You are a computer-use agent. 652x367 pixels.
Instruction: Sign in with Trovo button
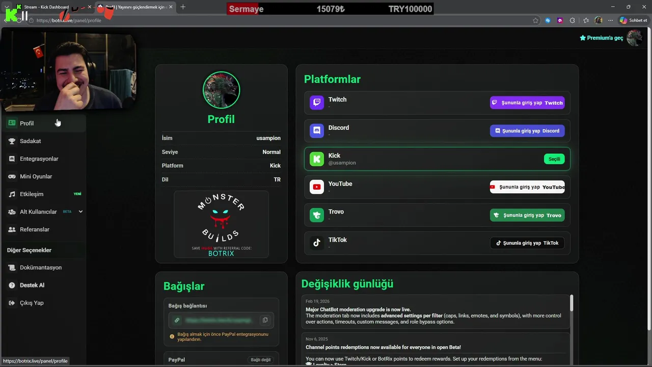pyautogui.click(x=527, y=215)
